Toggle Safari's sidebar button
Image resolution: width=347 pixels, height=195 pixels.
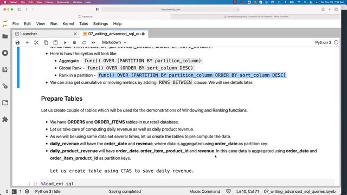[20, 9]
